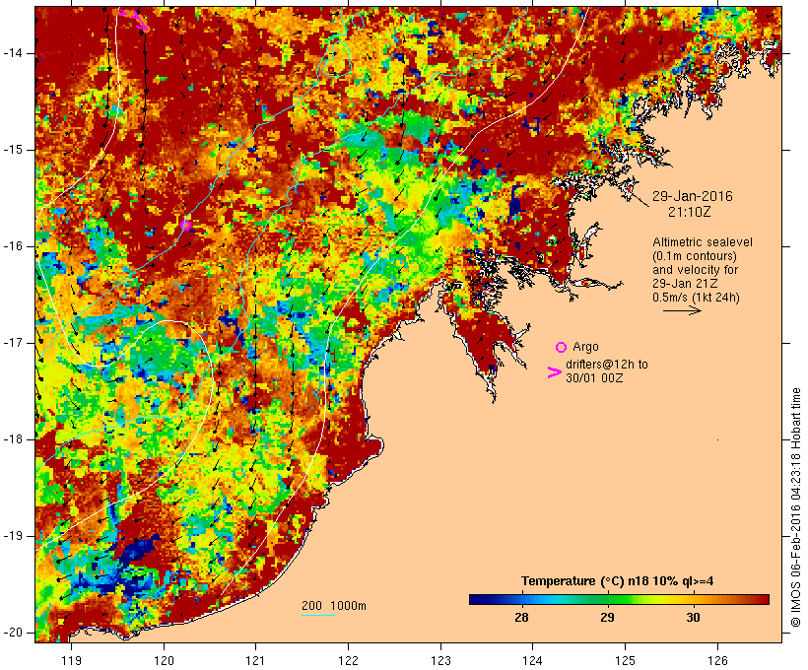Click the '29' colorbar tick label
The width and height of the screenshot is (808, 670).
(608, 617)
